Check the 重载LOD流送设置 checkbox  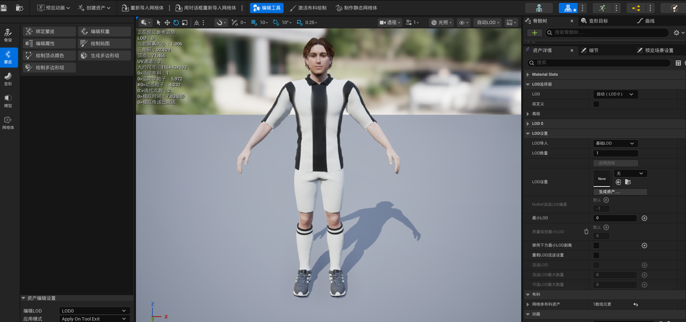[596, 255]
